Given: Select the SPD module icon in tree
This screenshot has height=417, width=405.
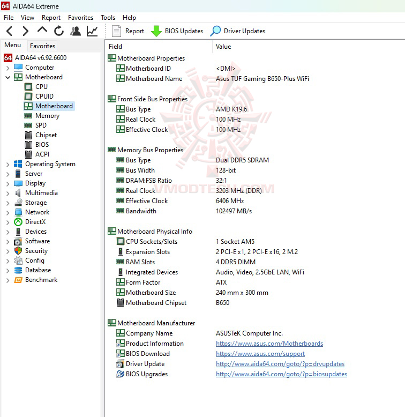Looking at the screenshot, I should coord(28,125).
